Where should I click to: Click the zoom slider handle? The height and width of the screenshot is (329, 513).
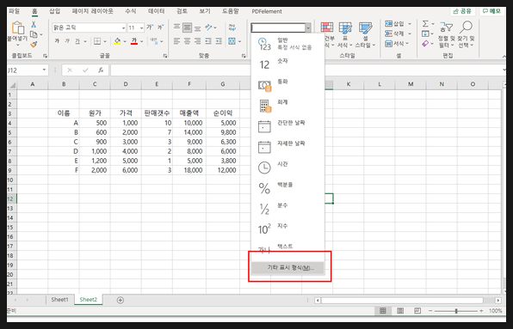coord(455,311)
